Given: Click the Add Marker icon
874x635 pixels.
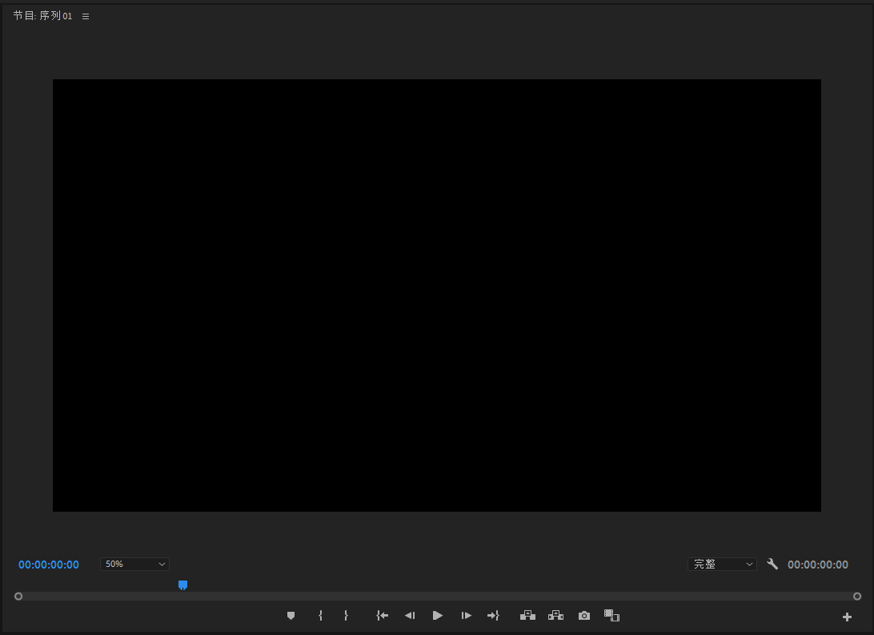Looking at the screenshot, I should pyautogui.click(x=291, y=616).
